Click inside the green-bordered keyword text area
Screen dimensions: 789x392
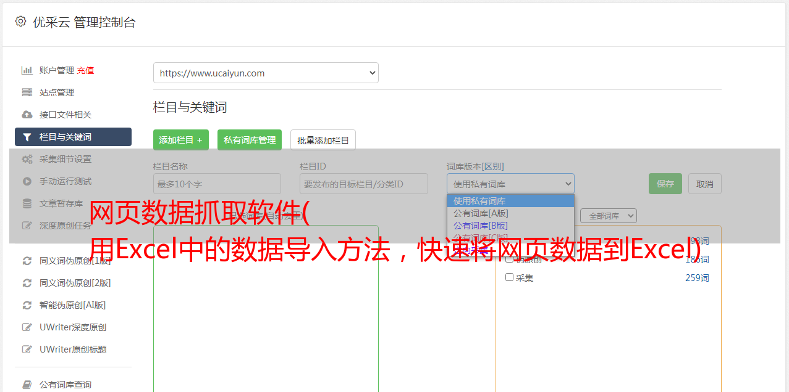coord(266,308)
